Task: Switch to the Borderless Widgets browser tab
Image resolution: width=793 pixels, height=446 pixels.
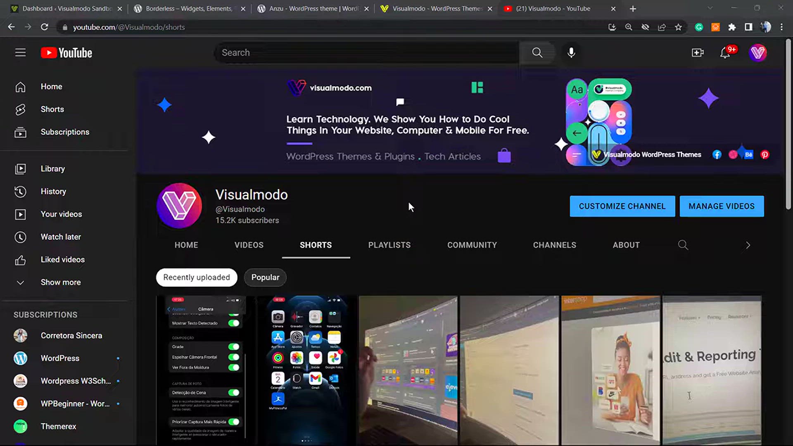Action: (189, 8)
